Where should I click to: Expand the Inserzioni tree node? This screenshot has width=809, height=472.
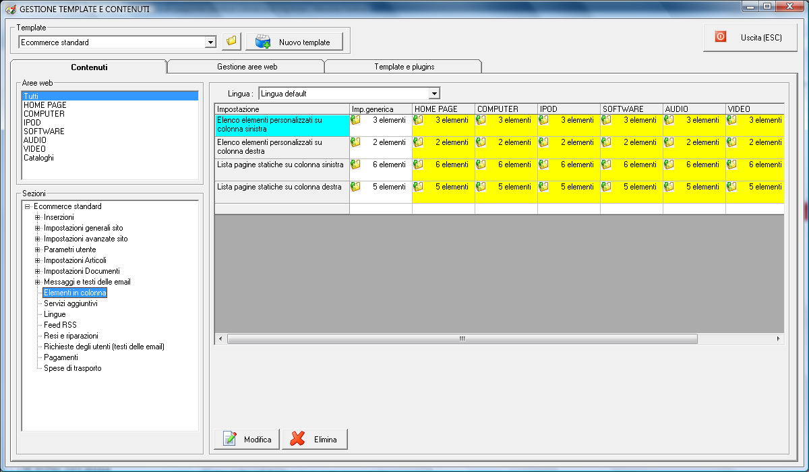[38, 217]
